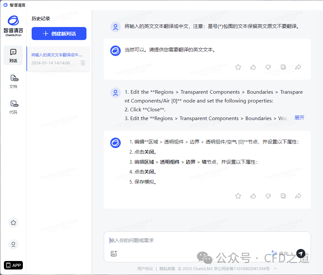Click the ChatGLM logo in the sidebar
323x275 pixels.
[x=13, y=26]
